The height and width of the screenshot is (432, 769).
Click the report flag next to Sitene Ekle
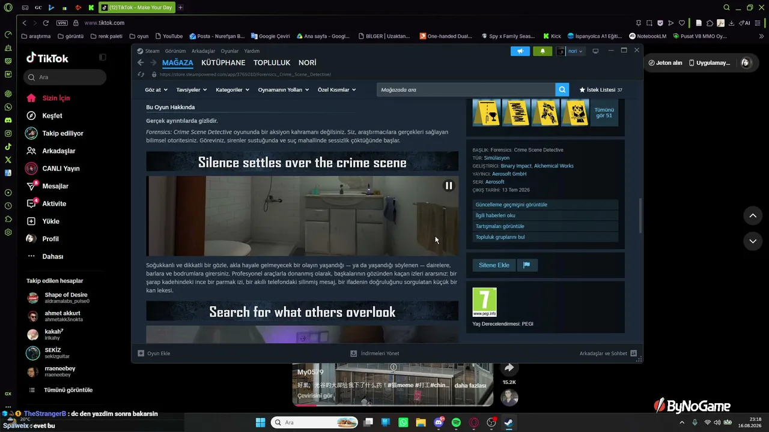[526, 265]
